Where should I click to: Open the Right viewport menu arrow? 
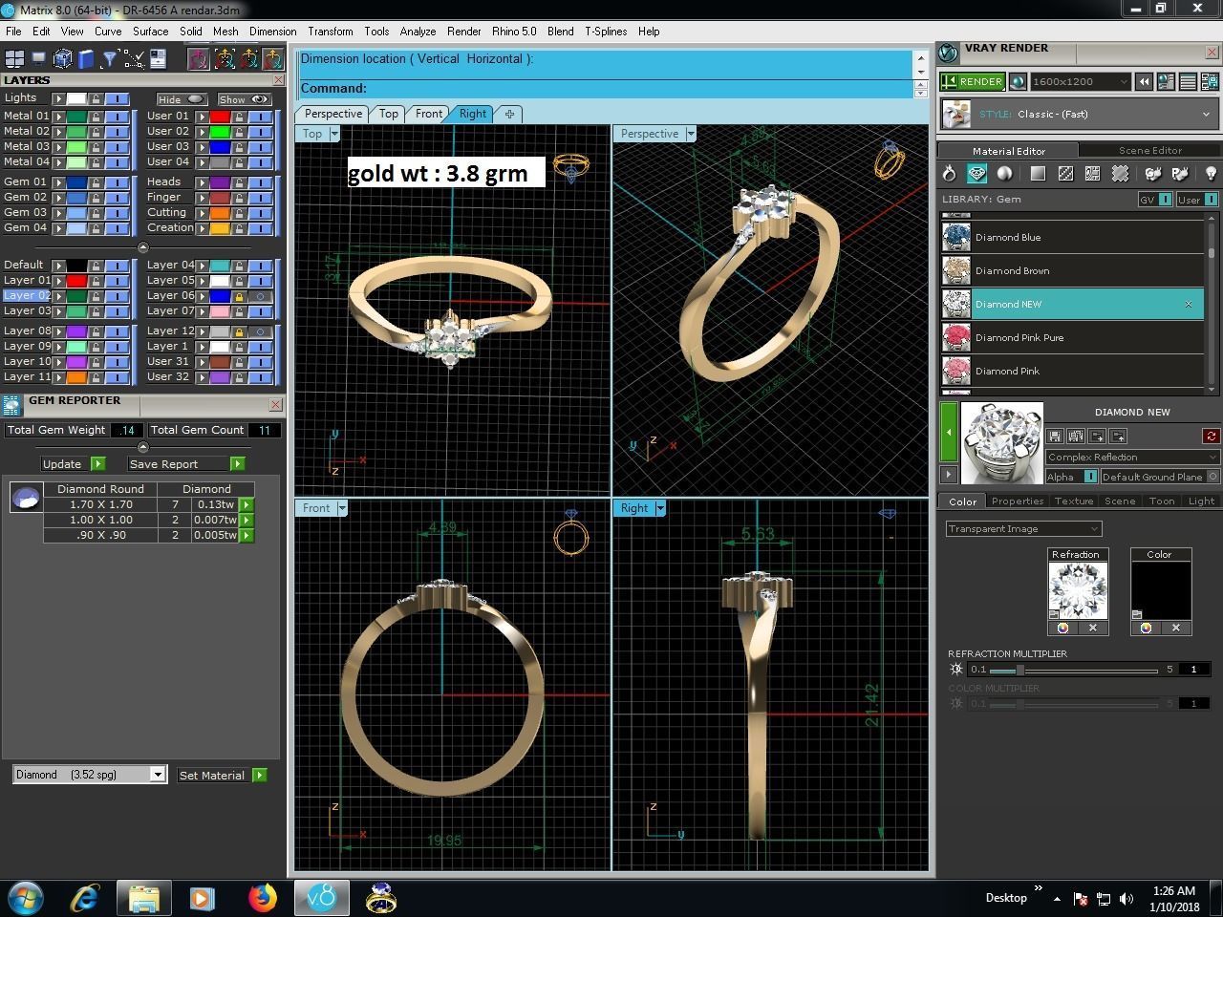click(660, 508)
